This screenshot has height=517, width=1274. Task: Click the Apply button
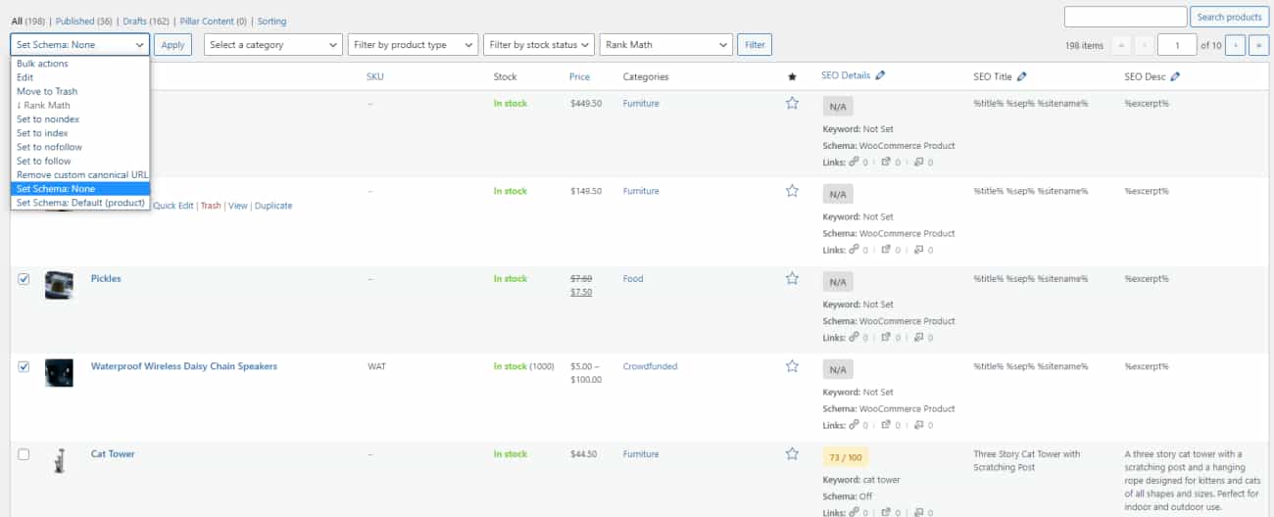172,44
